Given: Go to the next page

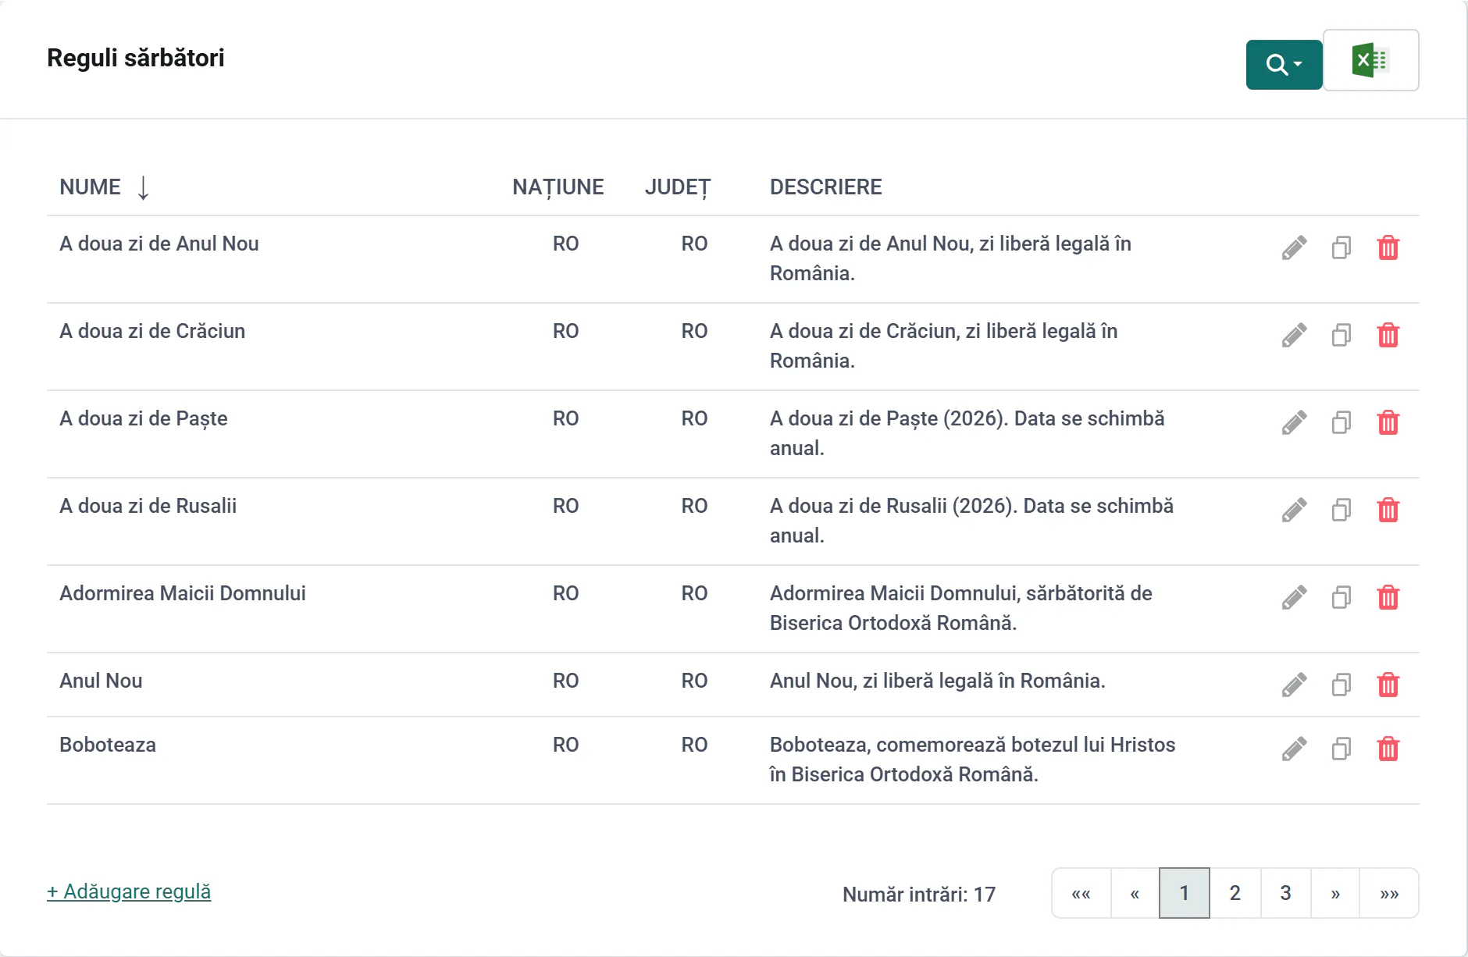Looking at the screenshot, I should pos(1335,894).
